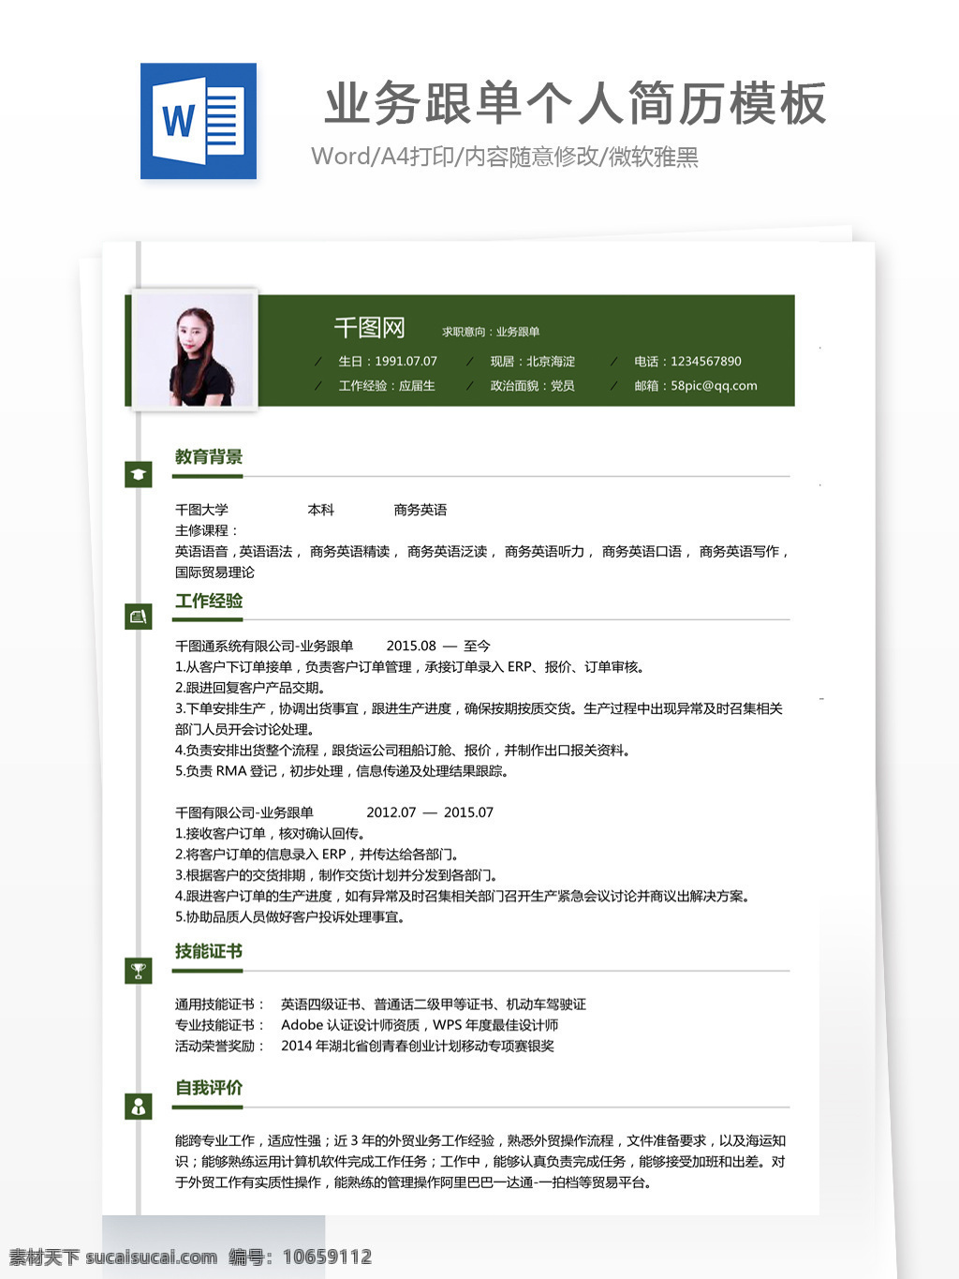This screenshot has width=959, height=1279.
Task: Click 国际贸易理论 course text
Action: (214, 572)
